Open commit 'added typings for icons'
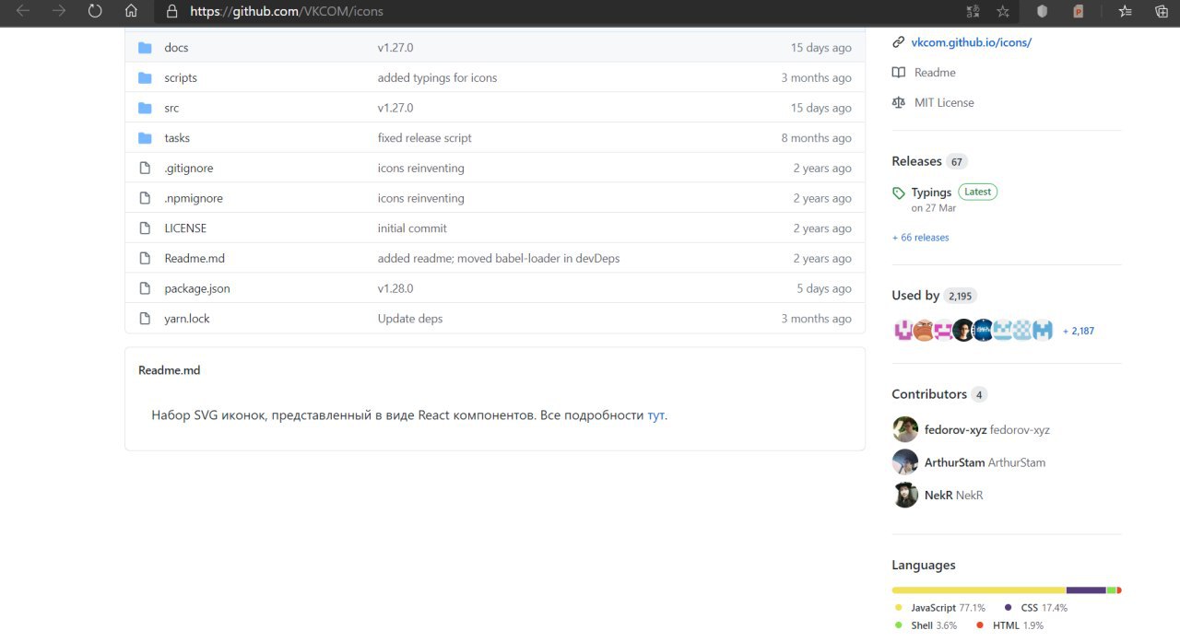This screenshot has width=1180, height=642. [437, 78]
